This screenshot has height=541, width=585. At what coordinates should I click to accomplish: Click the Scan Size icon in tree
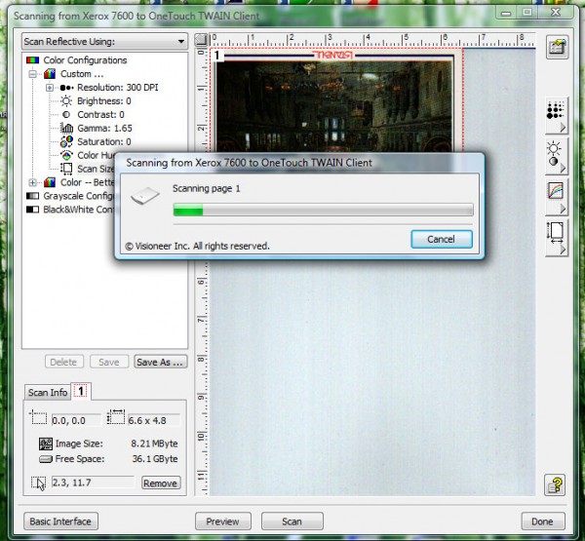[x=66, y=169]
